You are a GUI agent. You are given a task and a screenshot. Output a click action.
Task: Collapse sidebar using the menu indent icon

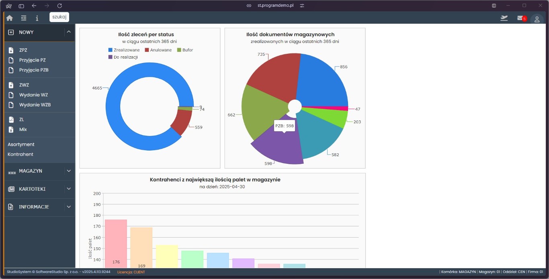tap(24, 18)
